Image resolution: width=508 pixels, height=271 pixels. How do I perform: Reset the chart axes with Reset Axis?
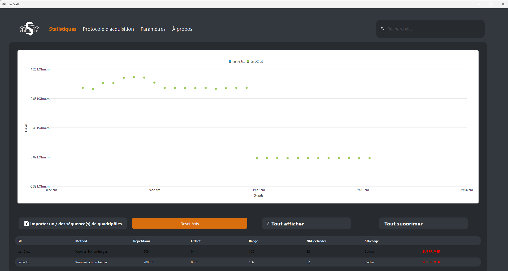[190, 224]
